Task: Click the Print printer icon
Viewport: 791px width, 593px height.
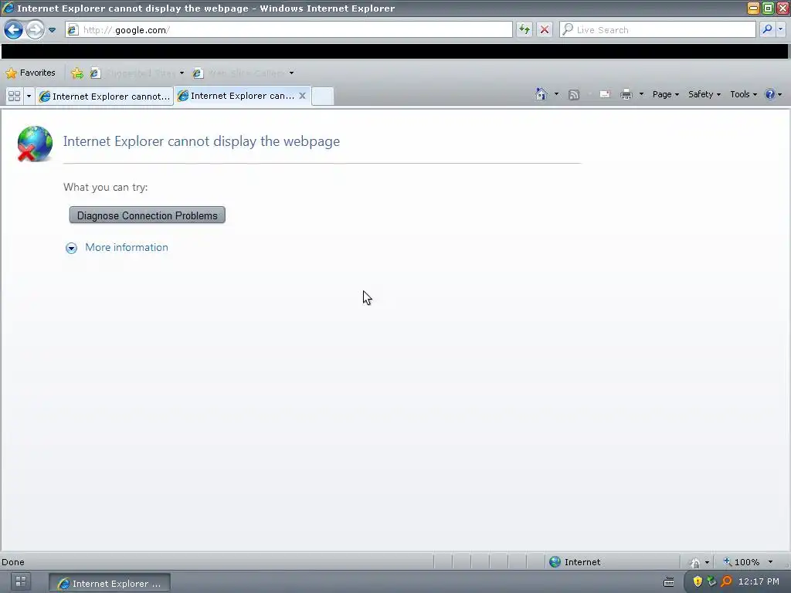Action: [626, 94]
